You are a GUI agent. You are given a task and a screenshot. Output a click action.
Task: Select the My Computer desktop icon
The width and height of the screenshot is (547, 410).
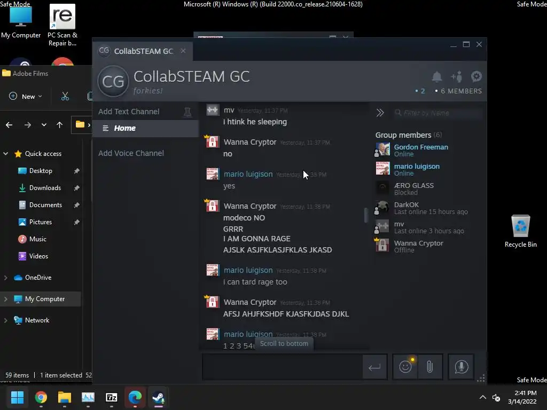(x=21, y=21)
